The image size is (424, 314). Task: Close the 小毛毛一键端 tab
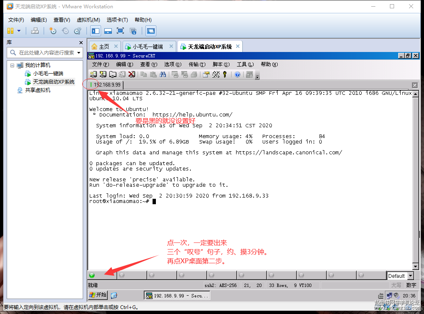click(171, 46)
